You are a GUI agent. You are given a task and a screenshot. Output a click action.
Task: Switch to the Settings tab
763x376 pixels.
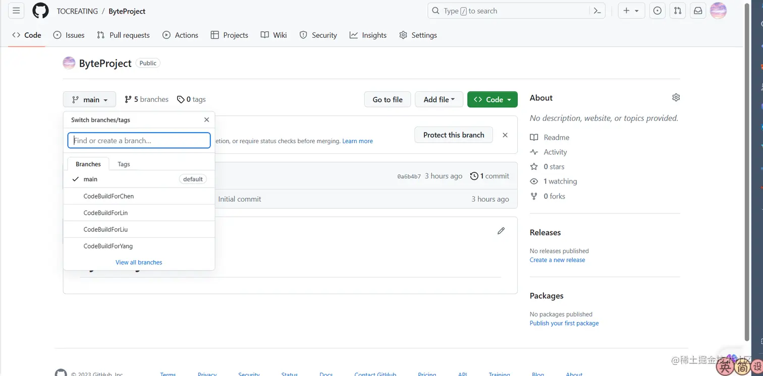(x=418, y=35)
